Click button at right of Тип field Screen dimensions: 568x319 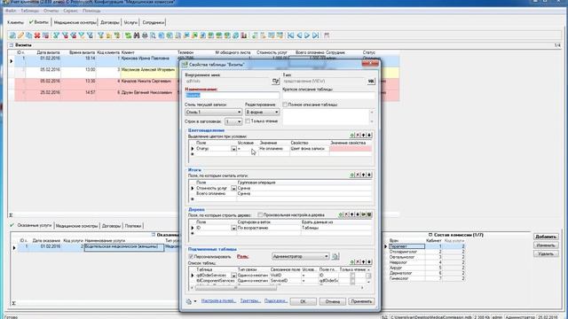pyautogui.click(x=371, y=81)
